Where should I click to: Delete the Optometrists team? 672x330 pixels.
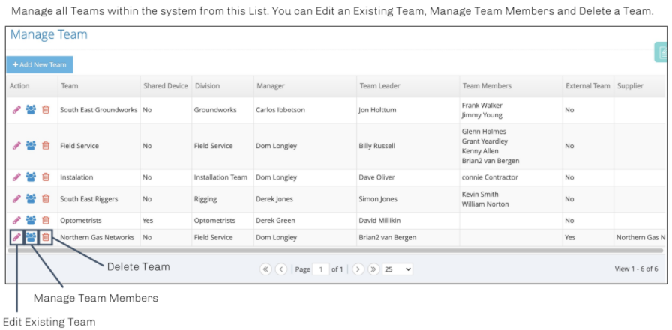coord(46,221)
